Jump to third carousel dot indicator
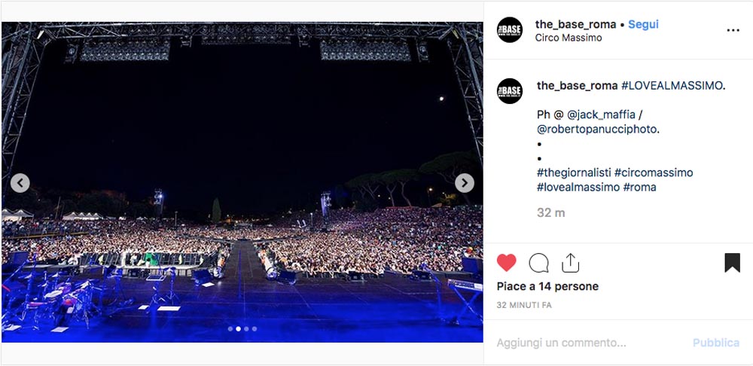The image size is (753, 366). click(246, 329)
